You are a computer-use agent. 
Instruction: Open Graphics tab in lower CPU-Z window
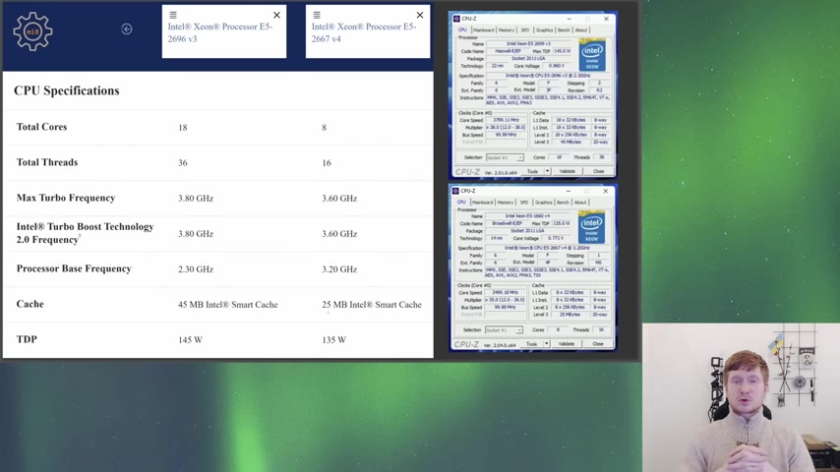point(543,203)
